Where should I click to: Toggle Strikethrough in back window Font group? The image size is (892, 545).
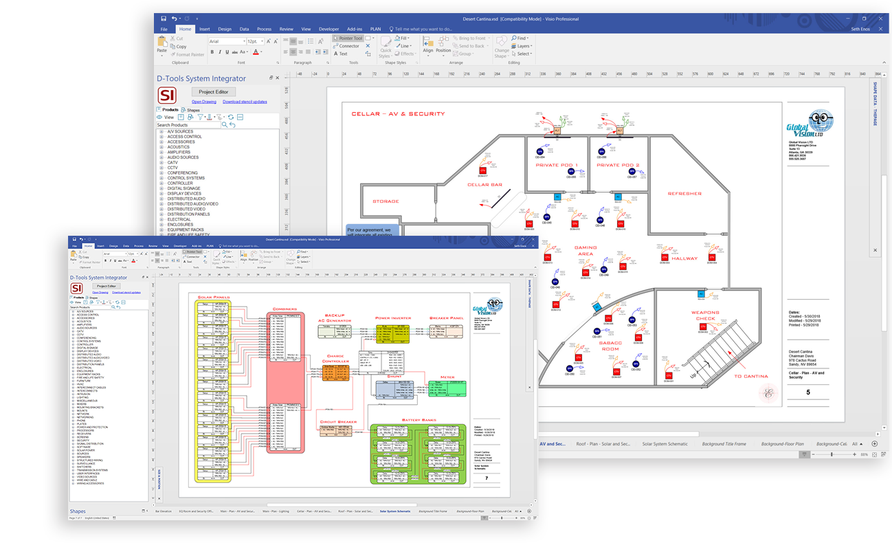tap(235, 52)
